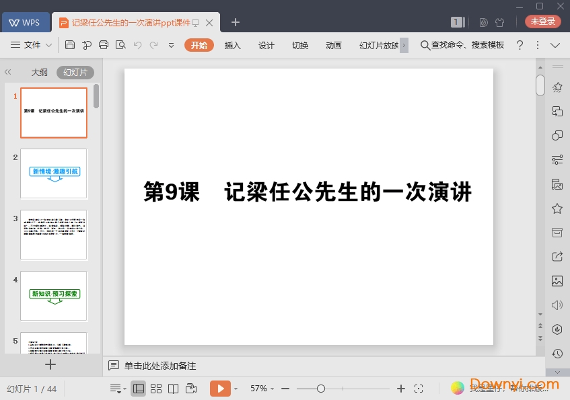
Task: Select slide 3 thumbnail in slide panel
Action: pyautogui.click(x=54, y=235)
